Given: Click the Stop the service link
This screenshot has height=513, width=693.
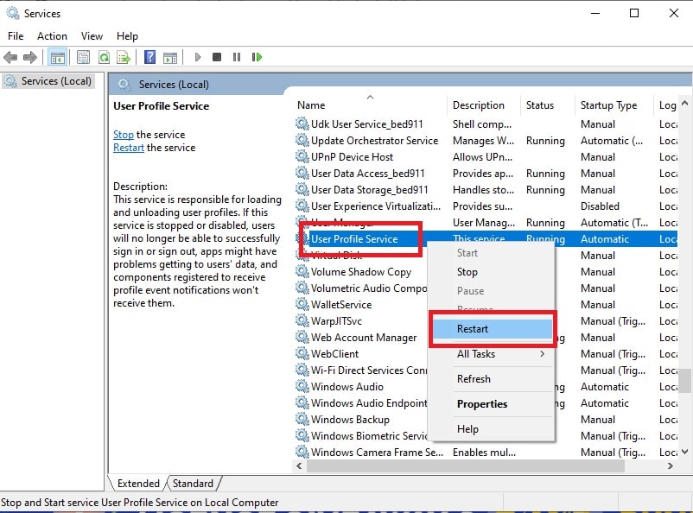Looking at the screenshot, I should point(124,135).
